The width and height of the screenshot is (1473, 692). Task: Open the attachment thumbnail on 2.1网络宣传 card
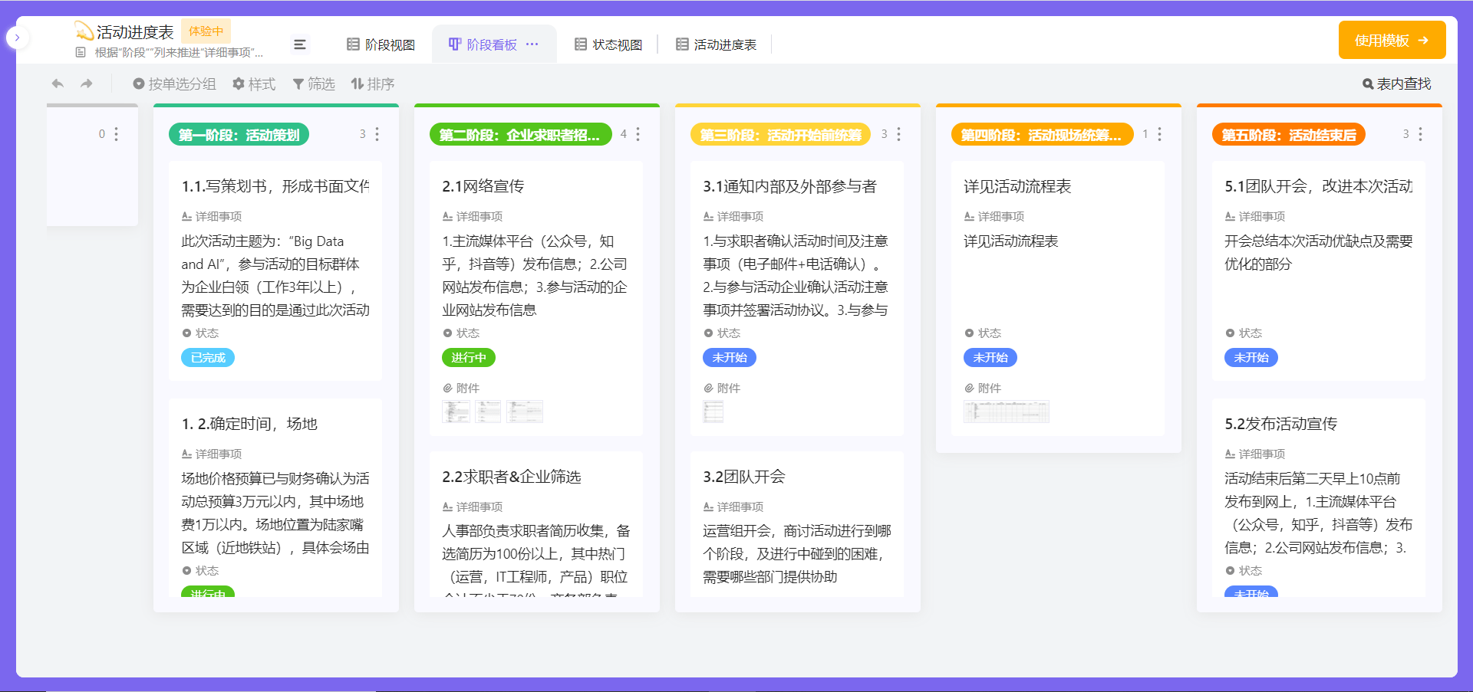[x=456, y=412]
